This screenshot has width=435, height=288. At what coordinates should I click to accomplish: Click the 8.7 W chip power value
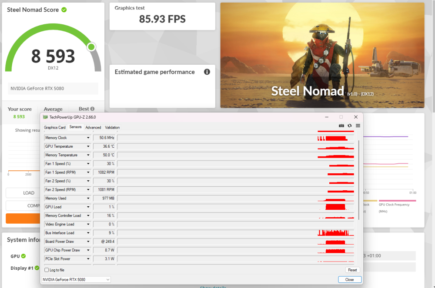pos(104,250)
